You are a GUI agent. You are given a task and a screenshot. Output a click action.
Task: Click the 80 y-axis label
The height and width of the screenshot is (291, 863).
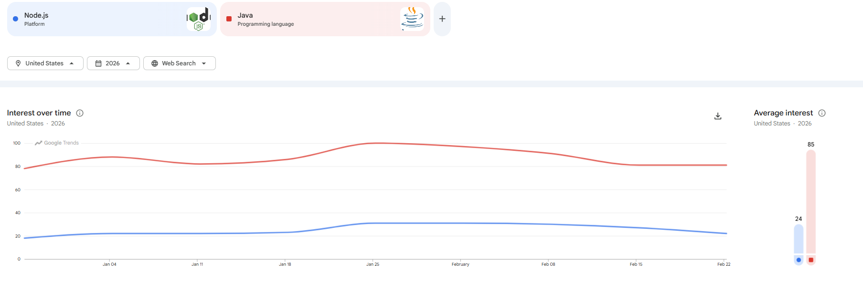pyautogui.click(x=18, y=166)
